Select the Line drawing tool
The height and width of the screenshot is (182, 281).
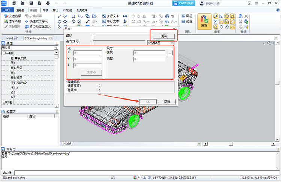coord(60,16)
